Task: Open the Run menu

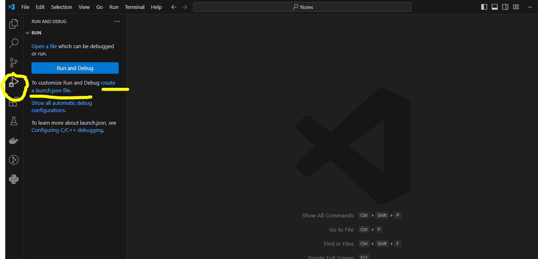Action: (x=114, y=7)
